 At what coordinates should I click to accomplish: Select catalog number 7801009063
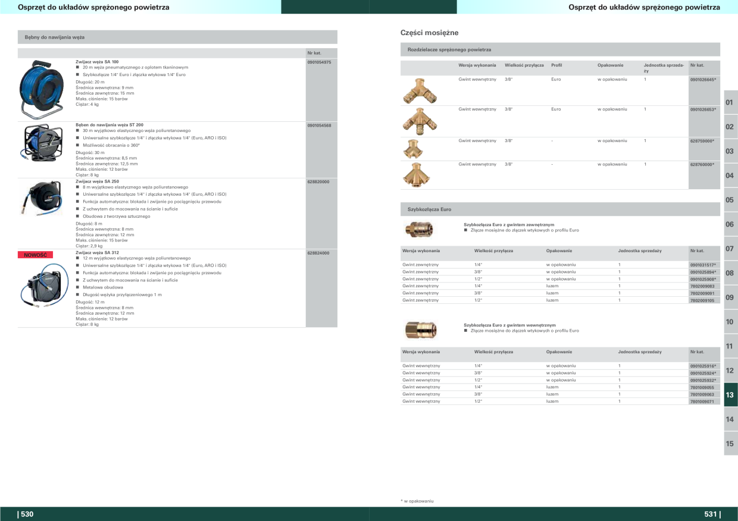tap(702, 394)
